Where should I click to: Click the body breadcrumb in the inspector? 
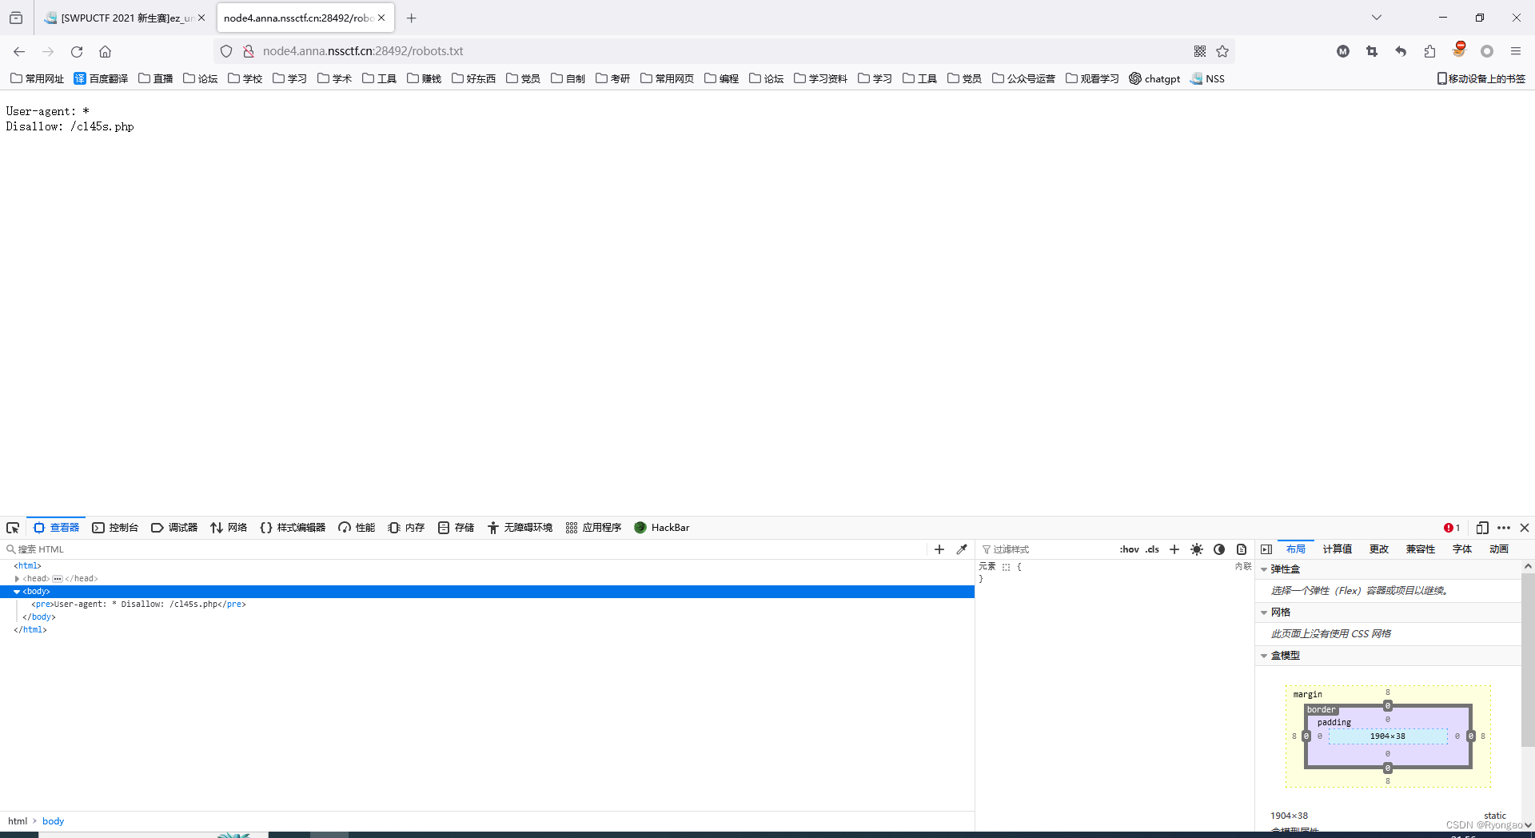53,821
